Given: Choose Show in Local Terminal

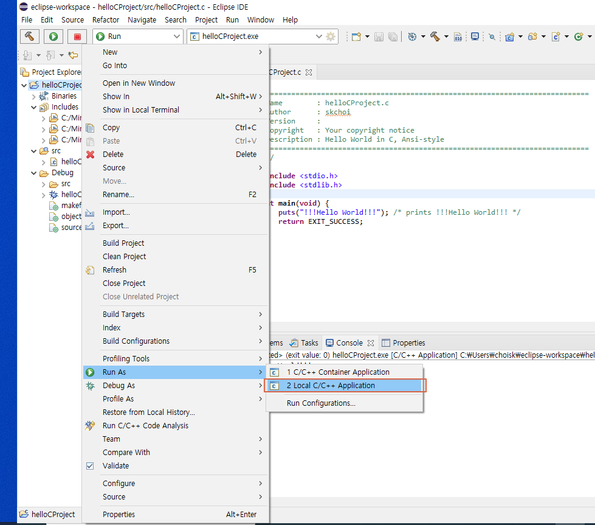Looking at the screenshot, I should coord(176,110).
